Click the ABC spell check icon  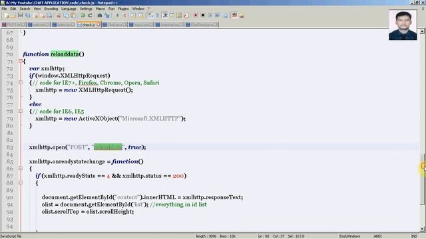coord(234,15)
